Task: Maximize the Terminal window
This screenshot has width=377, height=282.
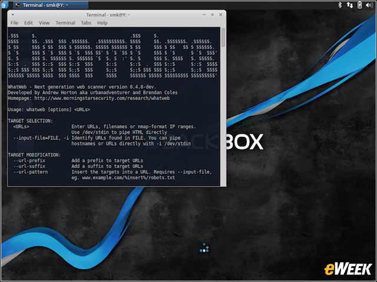Action: point(212,15)
